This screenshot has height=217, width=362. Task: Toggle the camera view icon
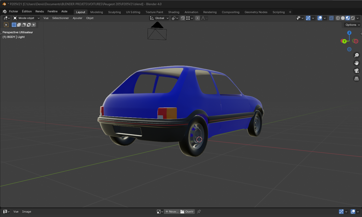pos(357,71)
